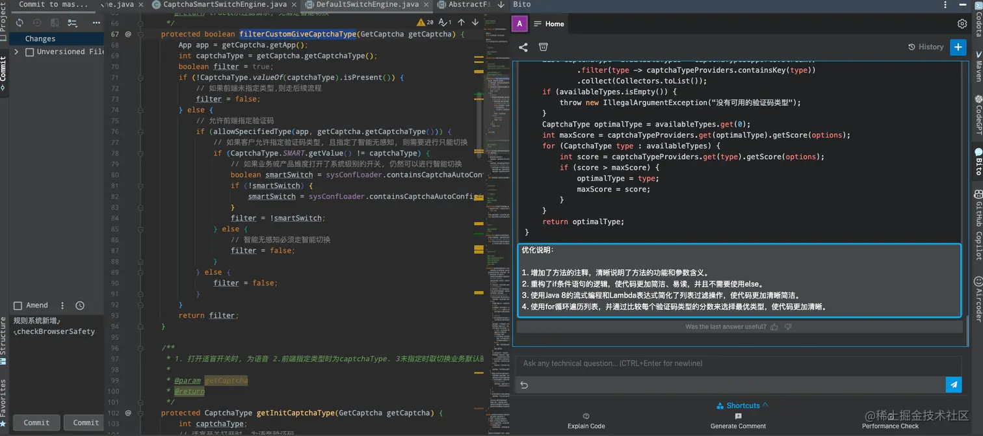The width and height of the screenshot is (983, 436).
Task: Open the three-dot more menu in Commit toolbar
Action: [x=96, y=23]
